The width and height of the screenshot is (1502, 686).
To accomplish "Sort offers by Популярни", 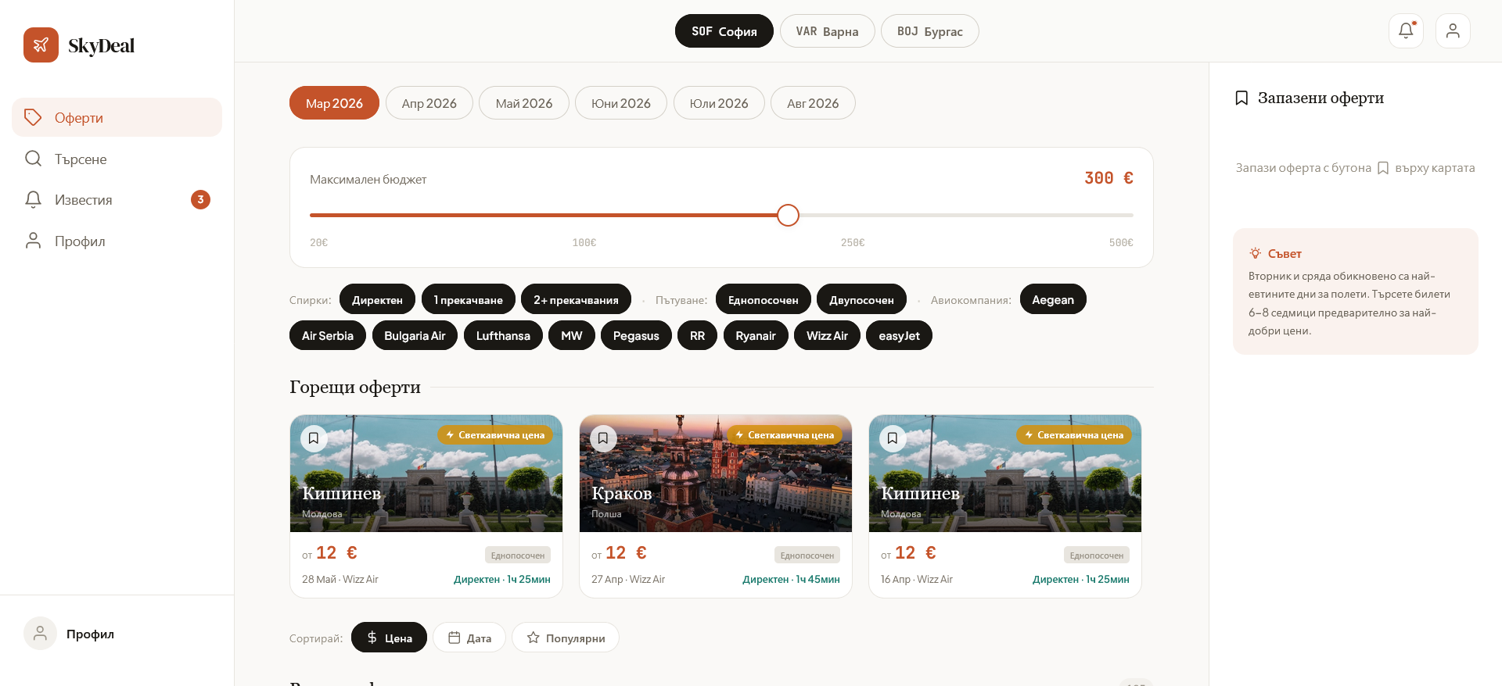I will pos(566,638).
